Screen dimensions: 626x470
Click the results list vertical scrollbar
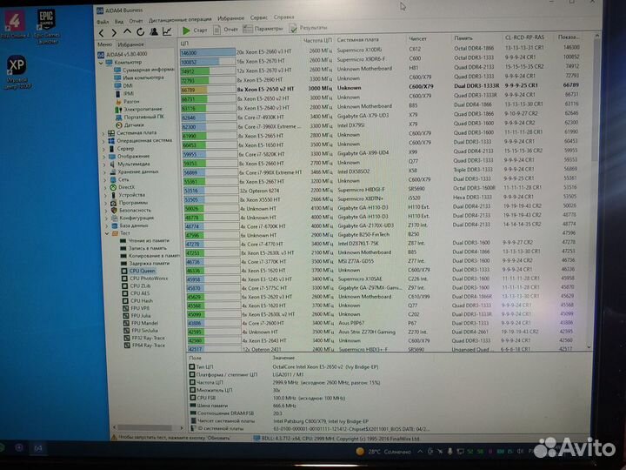click(x=595, y=191)
